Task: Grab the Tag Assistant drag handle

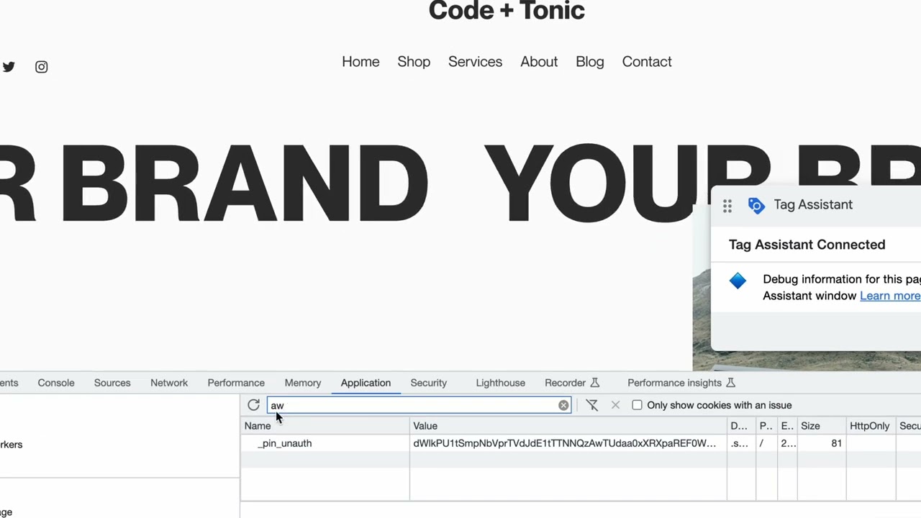Action: [727, 206]
